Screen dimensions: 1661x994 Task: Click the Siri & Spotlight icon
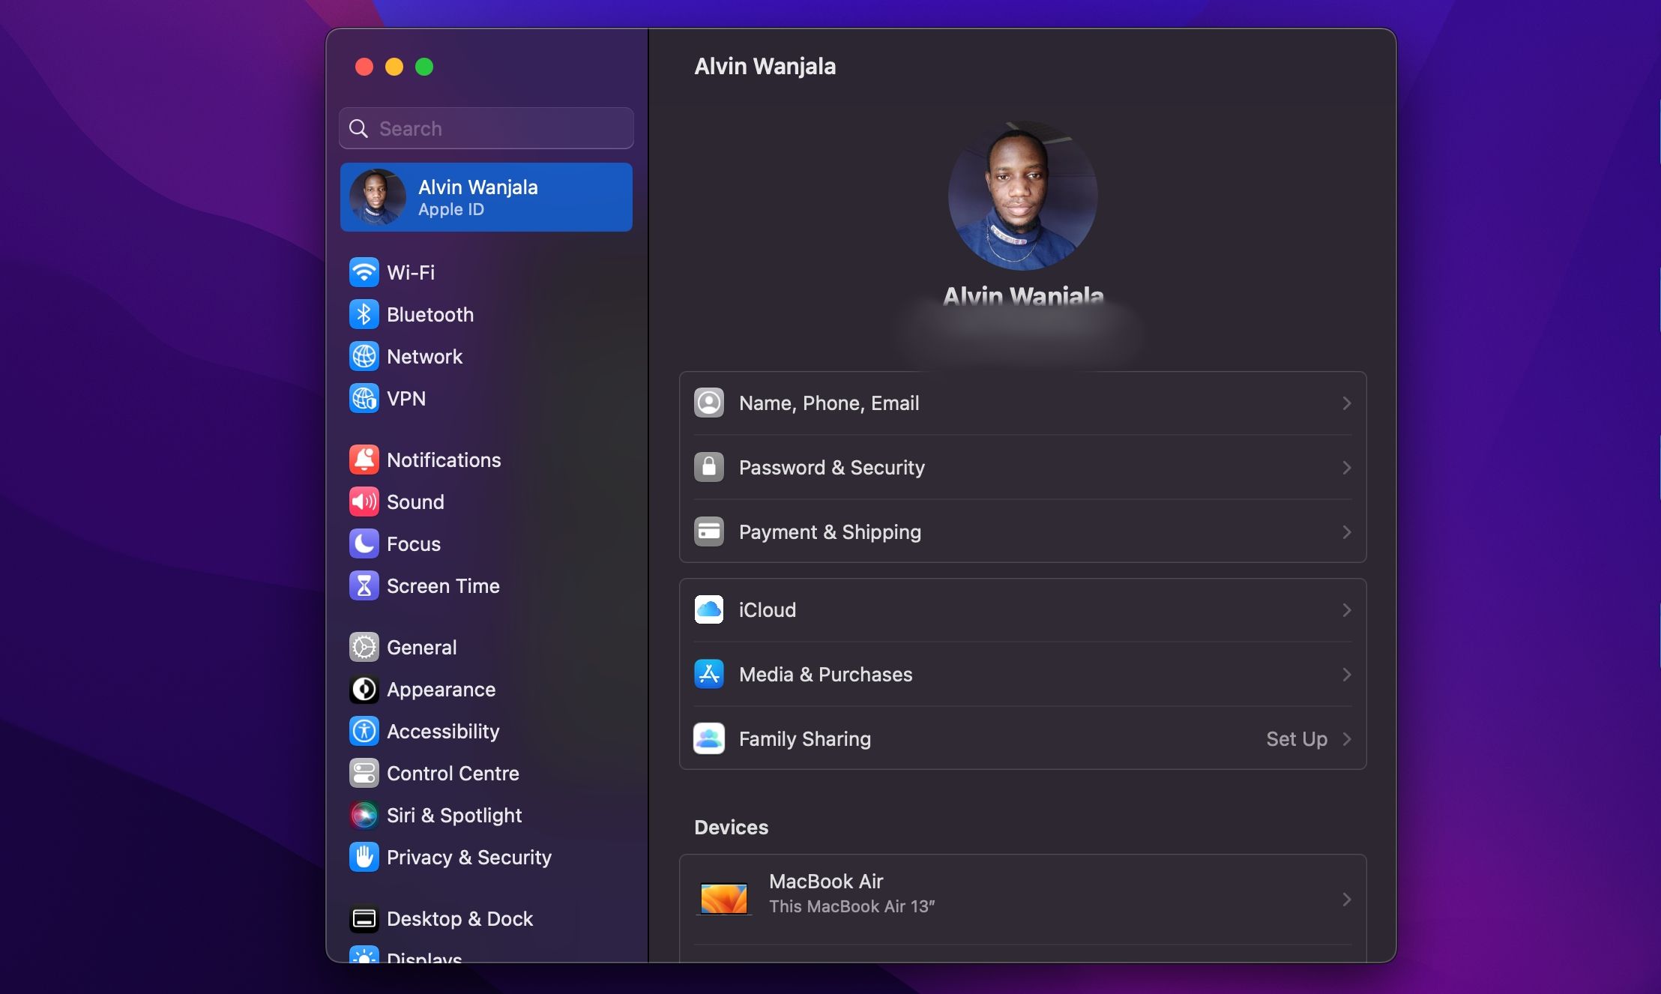click(x=365, y=815)
